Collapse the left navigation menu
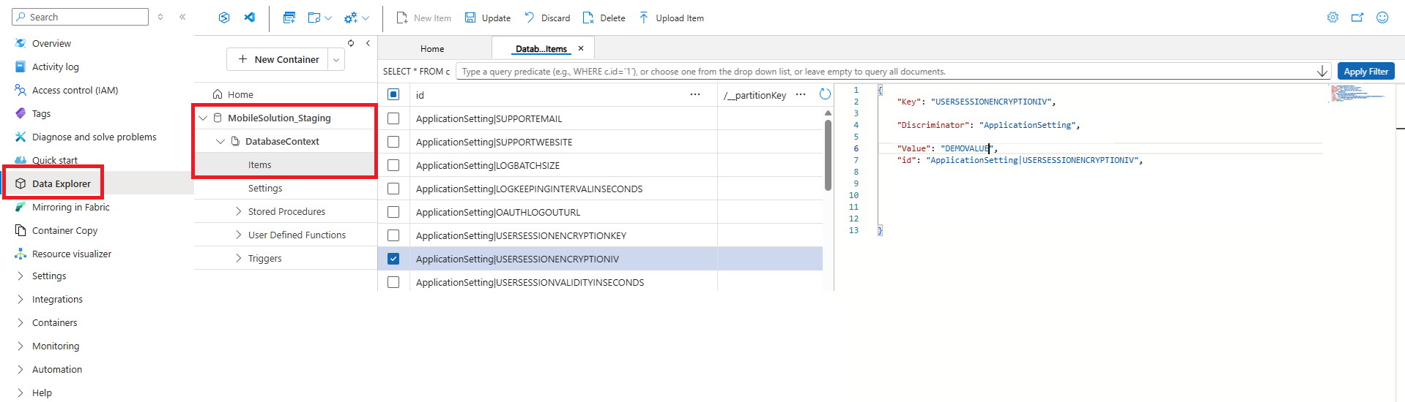The image size is (1405, 402). [182, 17]
